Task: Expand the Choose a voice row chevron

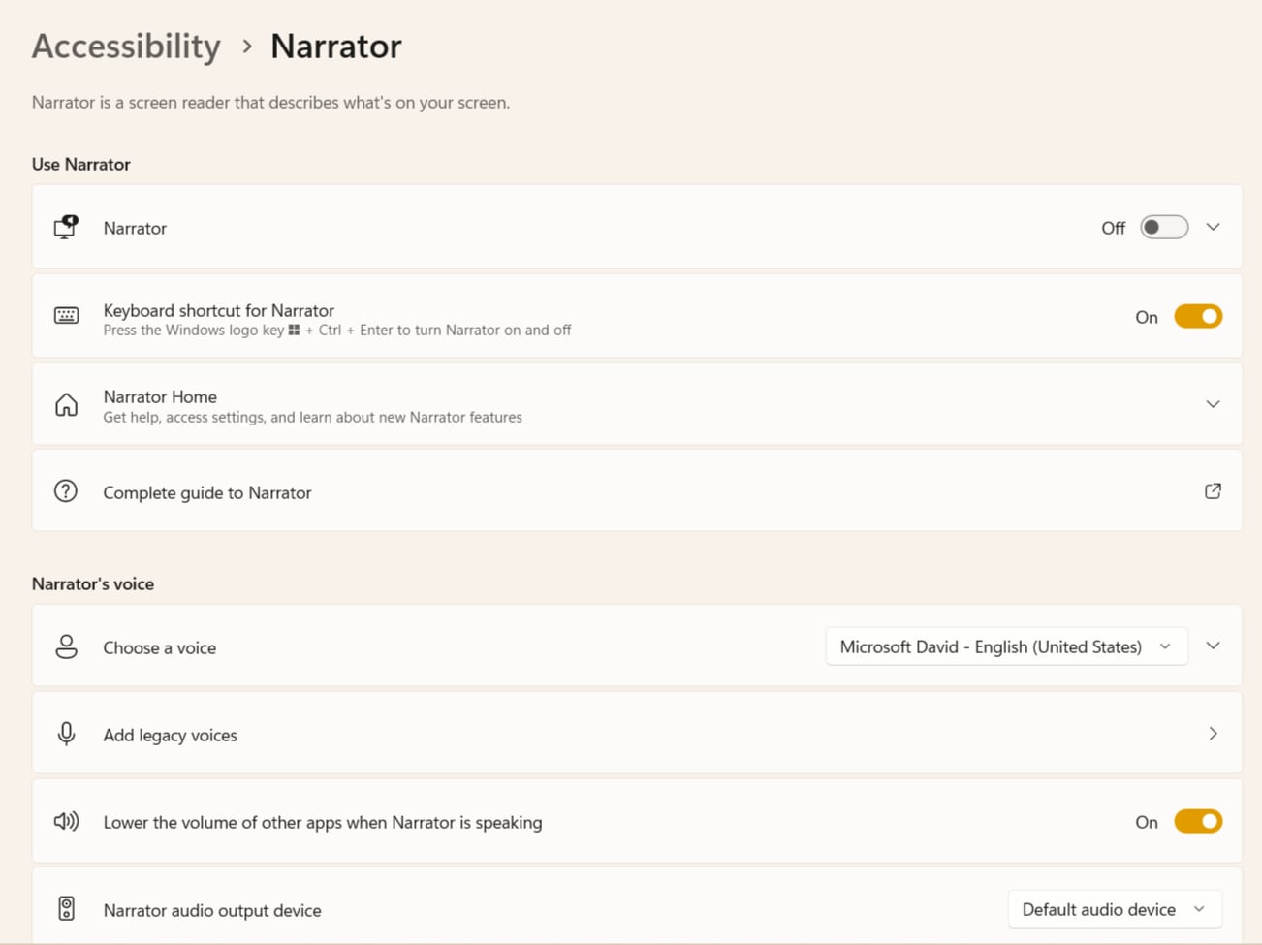Action: (x=1213, y=646)
